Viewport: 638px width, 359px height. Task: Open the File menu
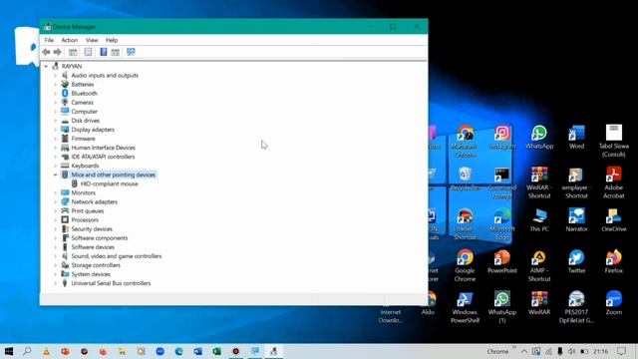click(49, 40)
